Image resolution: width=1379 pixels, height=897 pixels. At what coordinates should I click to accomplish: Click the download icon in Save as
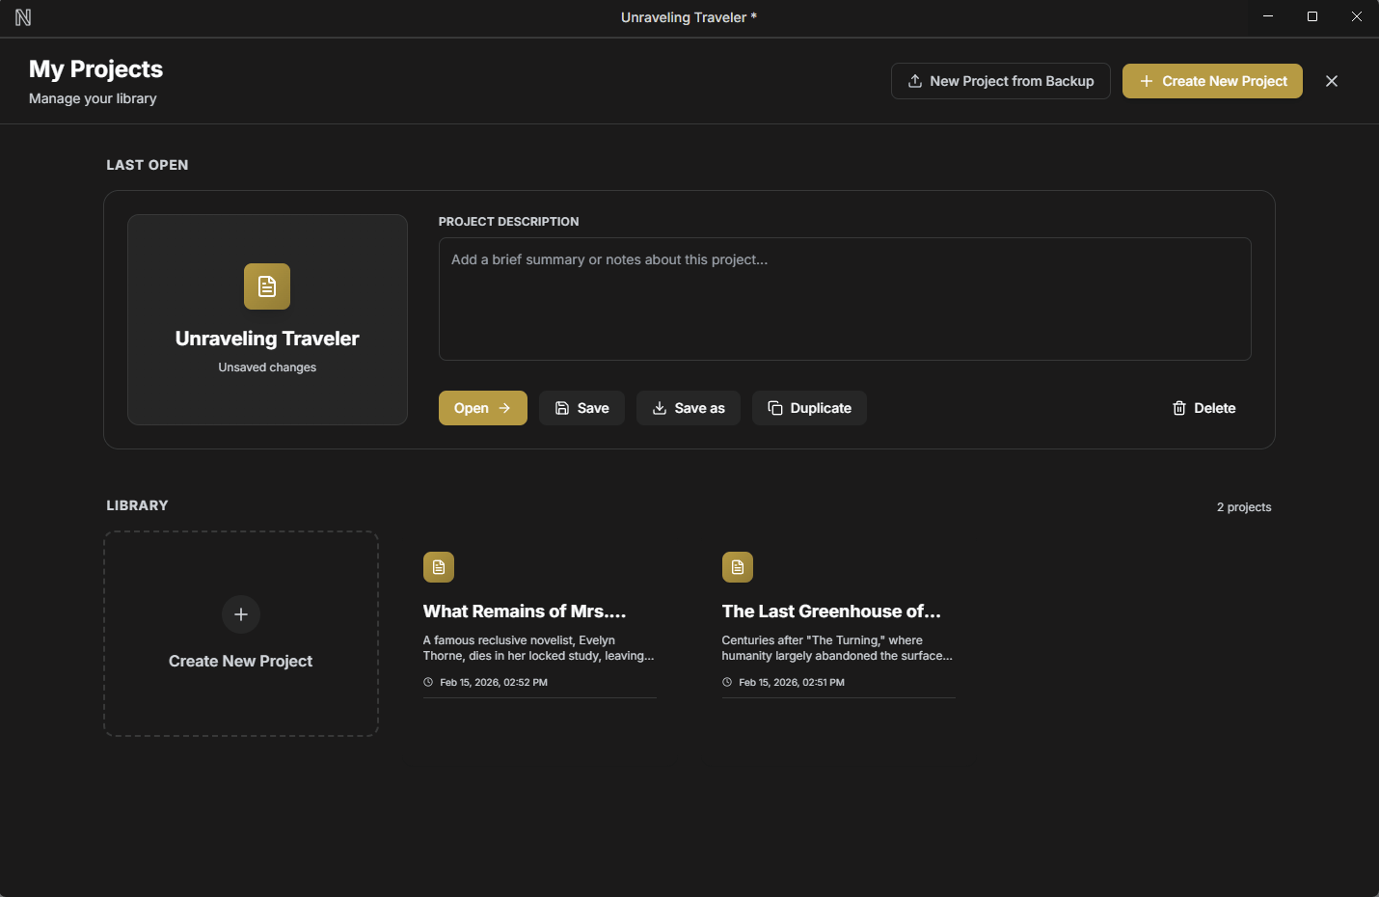[661, 408]
